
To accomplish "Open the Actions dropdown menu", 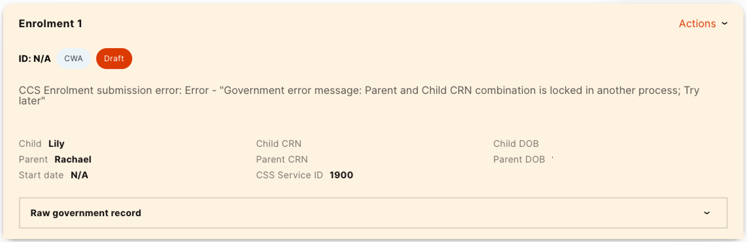I will pos(697,23).
